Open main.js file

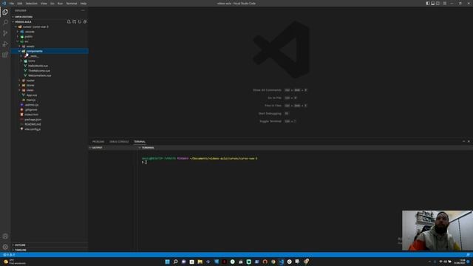[x=31, y=100]
